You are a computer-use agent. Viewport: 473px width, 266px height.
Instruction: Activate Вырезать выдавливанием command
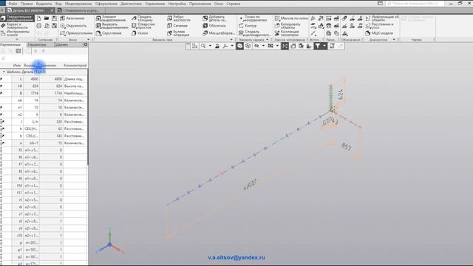click(x=112, y=26)
